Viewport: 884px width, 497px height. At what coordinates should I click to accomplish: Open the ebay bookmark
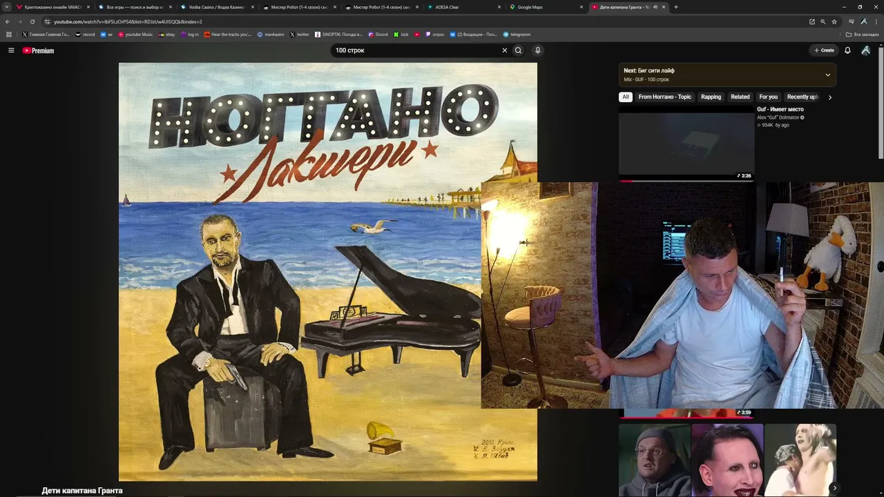pyautogui.click(x=167, y=35)
